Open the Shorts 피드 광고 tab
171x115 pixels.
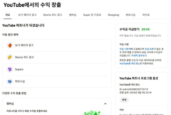(52, 15)
